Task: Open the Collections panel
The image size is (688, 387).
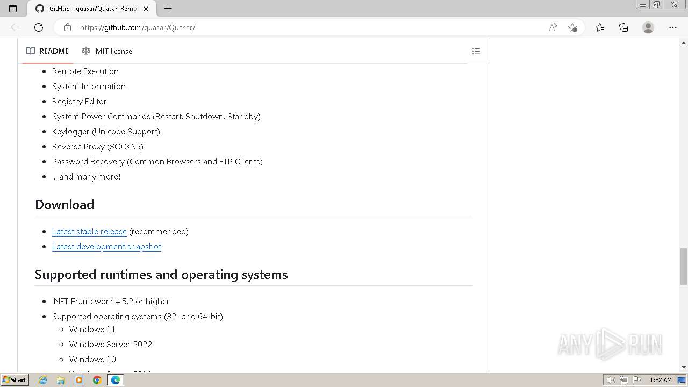Action: click(623, 27)
